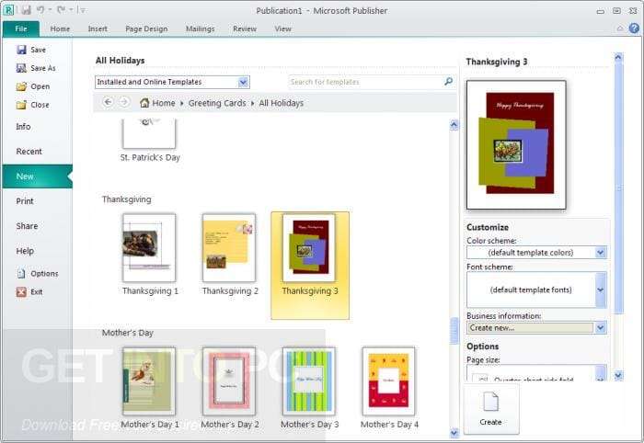Image resolution: width=644 pixels, height=443 pixels.
Task: Click the blue Help question mark icon
Action: point(634,28)
